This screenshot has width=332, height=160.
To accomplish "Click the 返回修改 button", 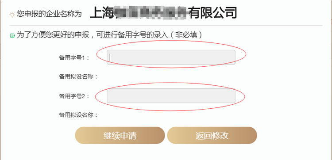I will click(x=212, y=136).
